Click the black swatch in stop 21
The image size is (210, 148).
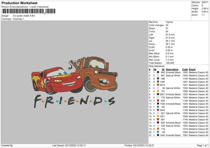[158, 135]
